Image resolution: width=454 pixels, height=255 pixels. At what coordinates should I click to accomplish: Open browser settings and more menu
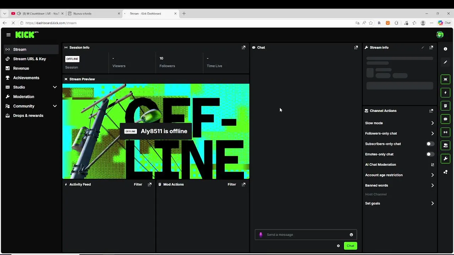pyautogui.click(x=431, y=23)
